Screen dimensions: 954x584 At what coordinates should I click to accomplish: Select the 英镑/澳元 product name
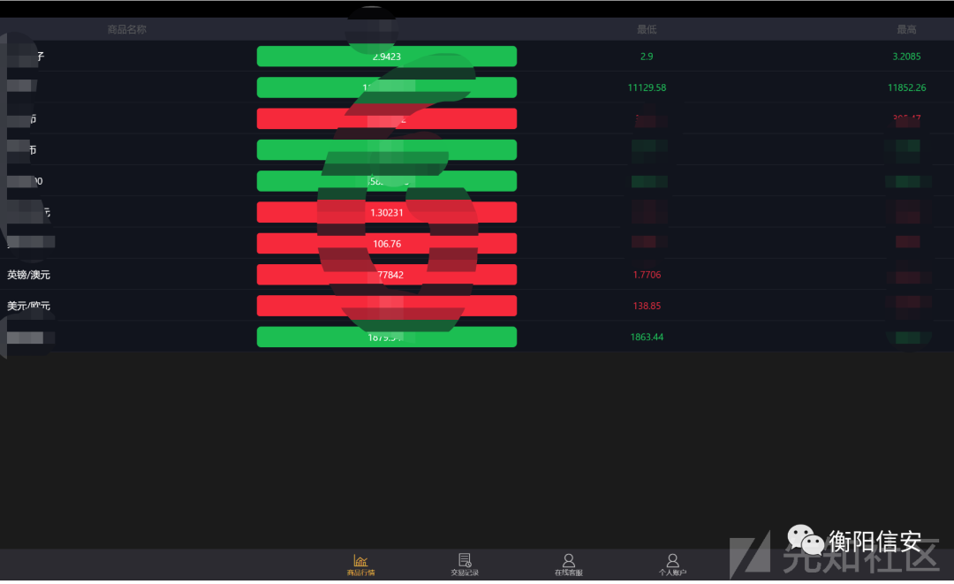tap(28, 275)
